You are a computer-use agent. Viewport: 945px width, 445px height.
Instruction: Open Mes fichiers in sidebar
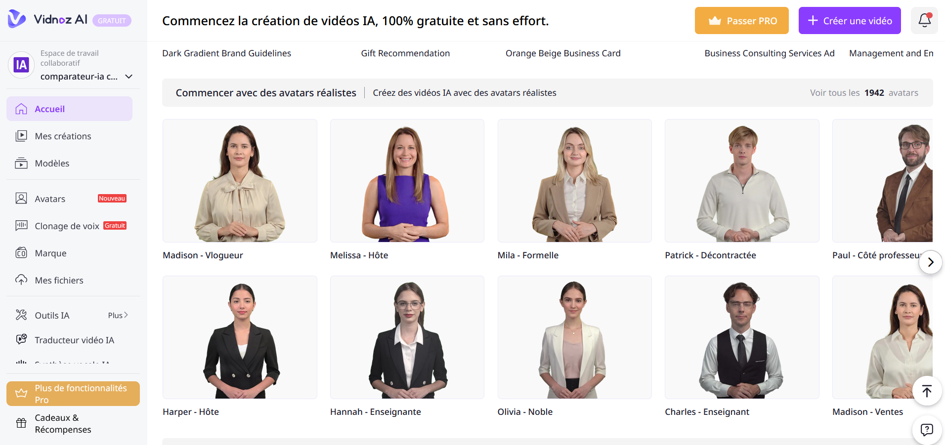click(x=69, y=280)
